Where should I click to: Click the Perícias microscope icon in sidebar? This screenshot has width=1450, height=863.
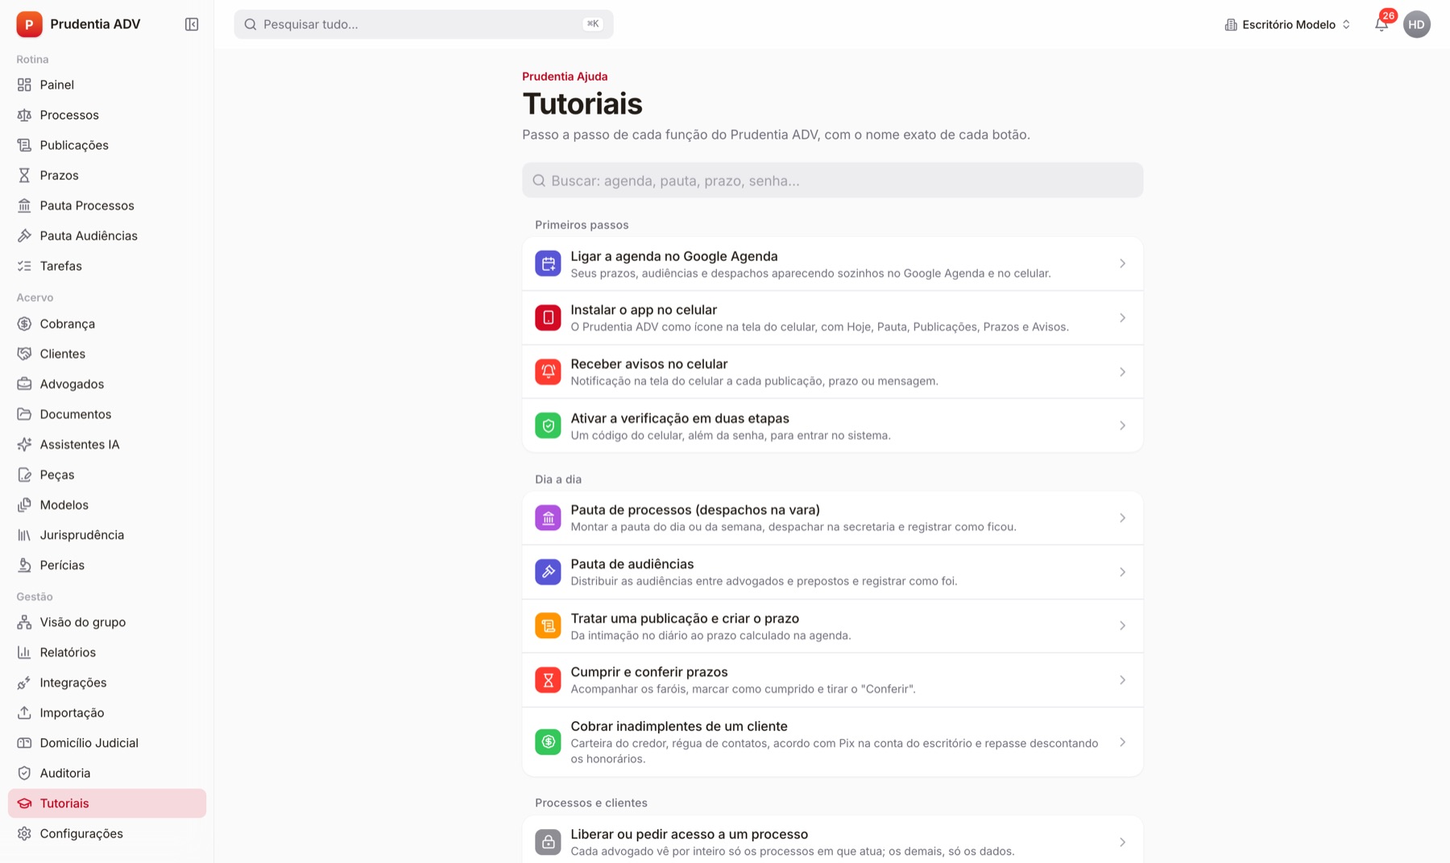(x=24, y=566)
